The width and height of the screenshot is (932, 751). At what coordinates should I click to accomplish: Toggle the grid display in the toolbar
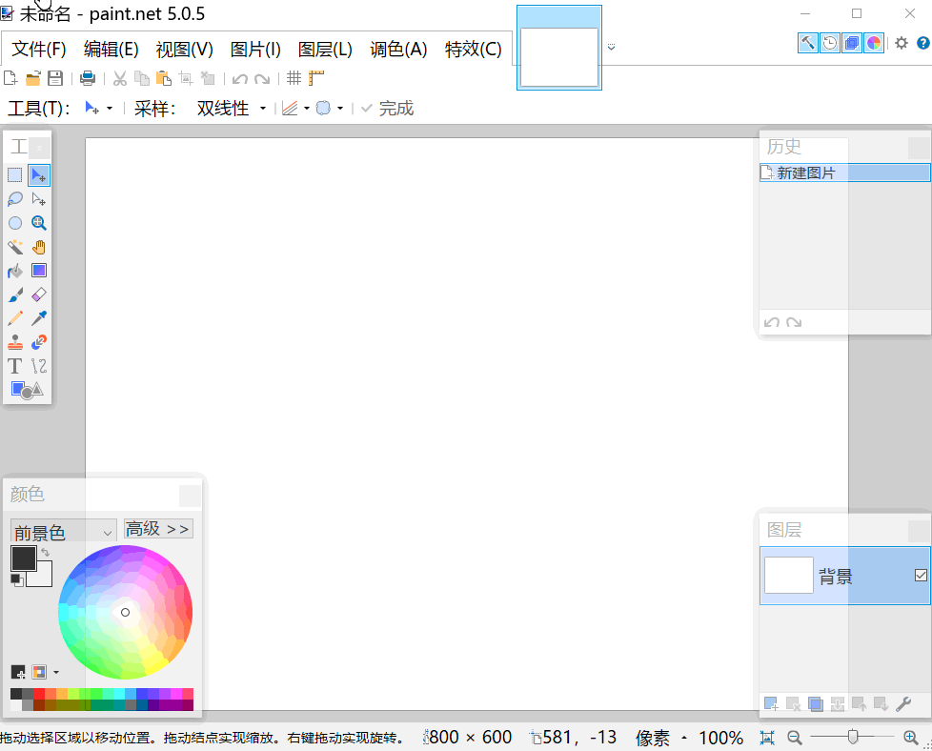294,78
